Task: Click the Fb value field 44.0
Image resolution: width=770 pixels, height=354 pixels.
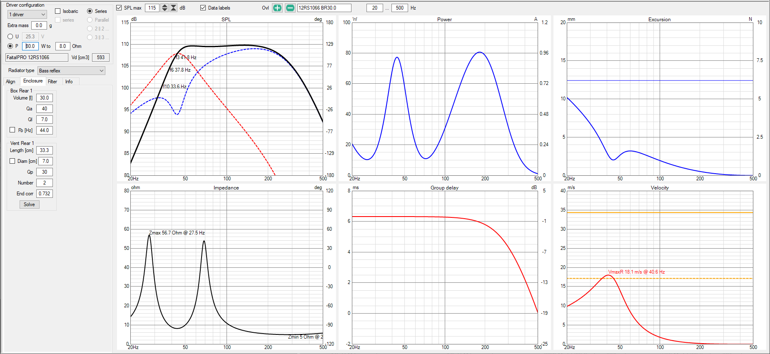Action: point(45,130)
